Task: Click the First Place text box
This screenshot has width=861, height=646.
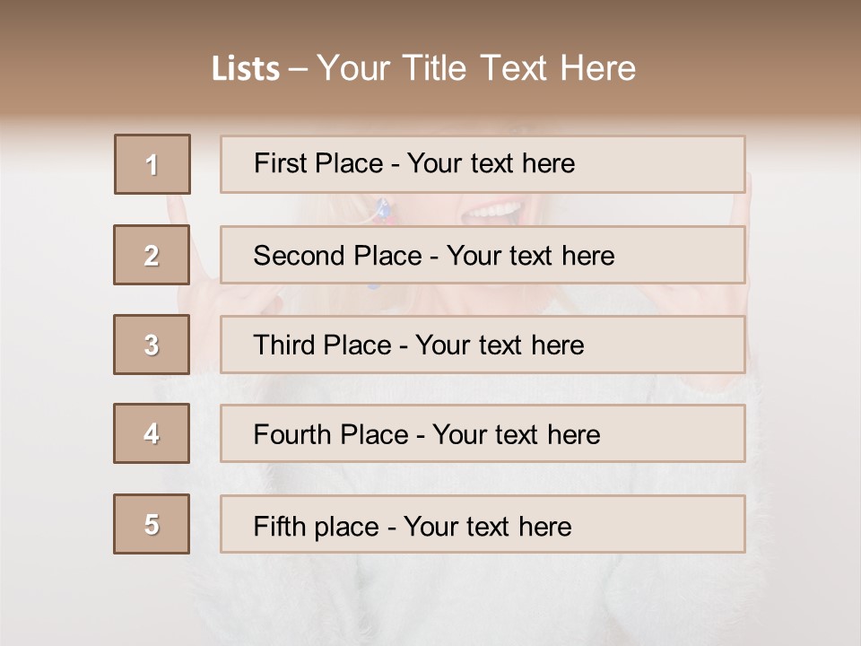Action: [483, 164]
